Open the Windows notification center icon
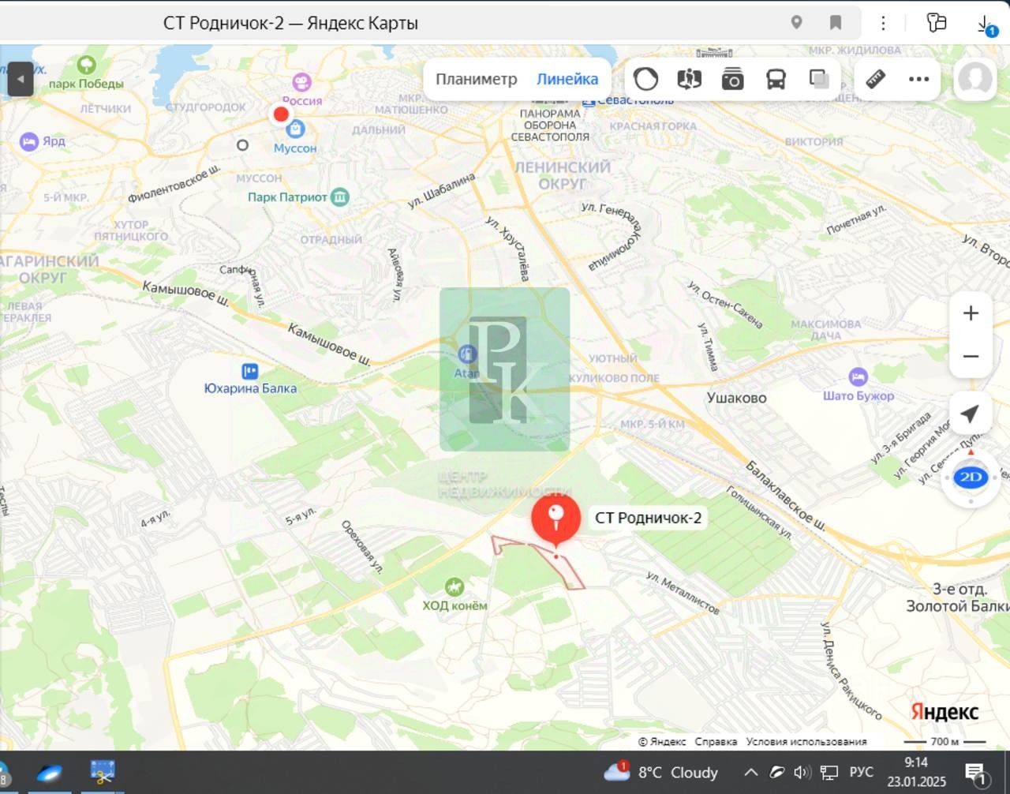This screenshot has width=1010, height=794. 976,773
